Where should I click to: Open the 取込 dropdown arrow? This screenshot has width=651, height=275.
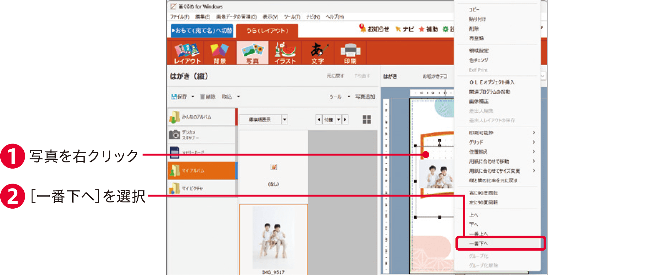238,97
